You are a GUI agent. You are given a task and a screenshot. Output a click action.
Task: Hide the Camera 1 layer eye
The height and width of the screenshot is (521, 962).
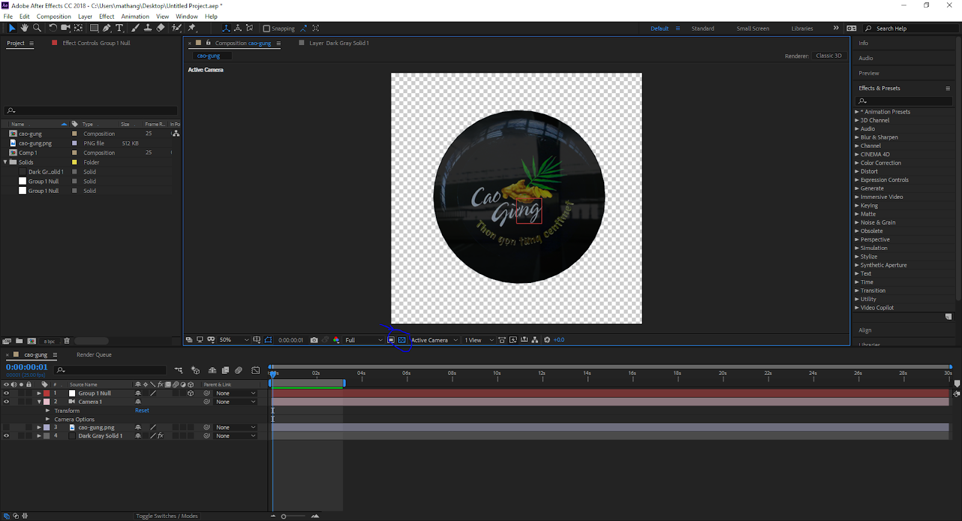(x=7, y=401)
